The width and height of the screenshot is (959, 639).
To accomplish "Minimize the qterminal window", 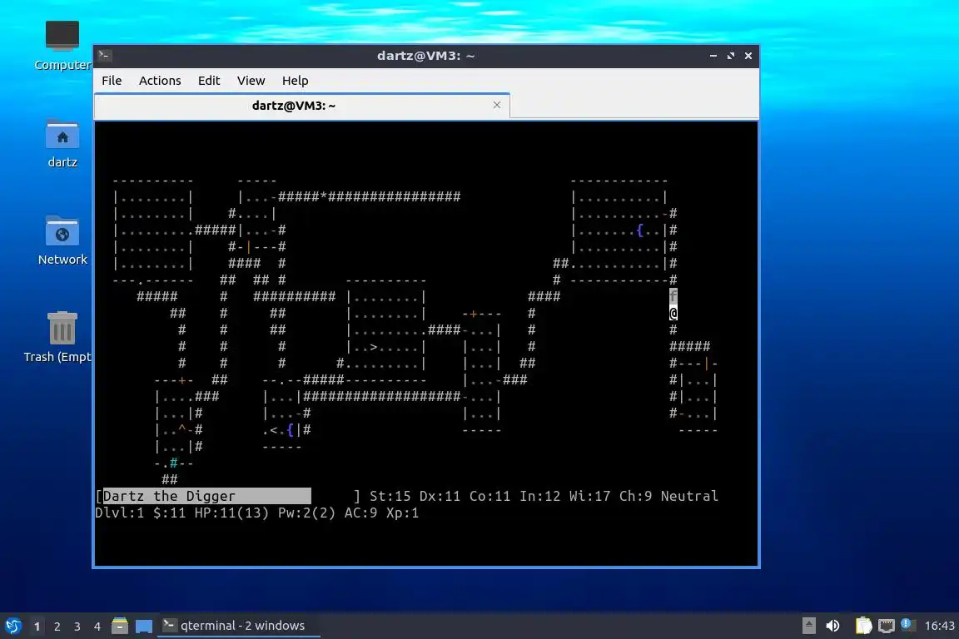I will [x=713, y=56].
